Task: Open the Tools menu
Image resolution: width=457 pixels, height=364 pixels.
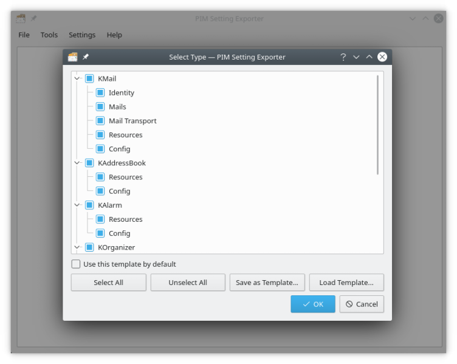Action: (x=49, y=35)
